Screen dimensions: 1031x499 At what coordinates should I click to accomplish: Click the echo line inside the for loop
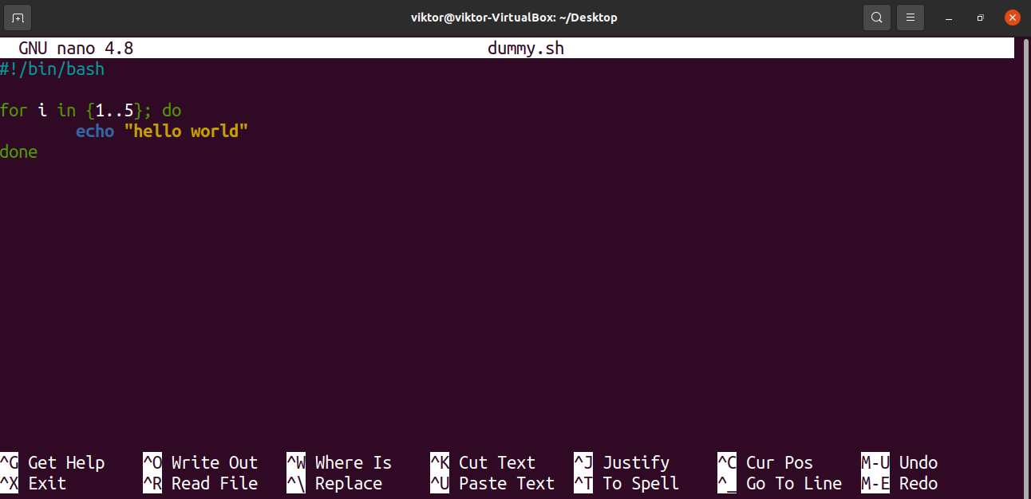pyautogui.click(x=162, y=131)
